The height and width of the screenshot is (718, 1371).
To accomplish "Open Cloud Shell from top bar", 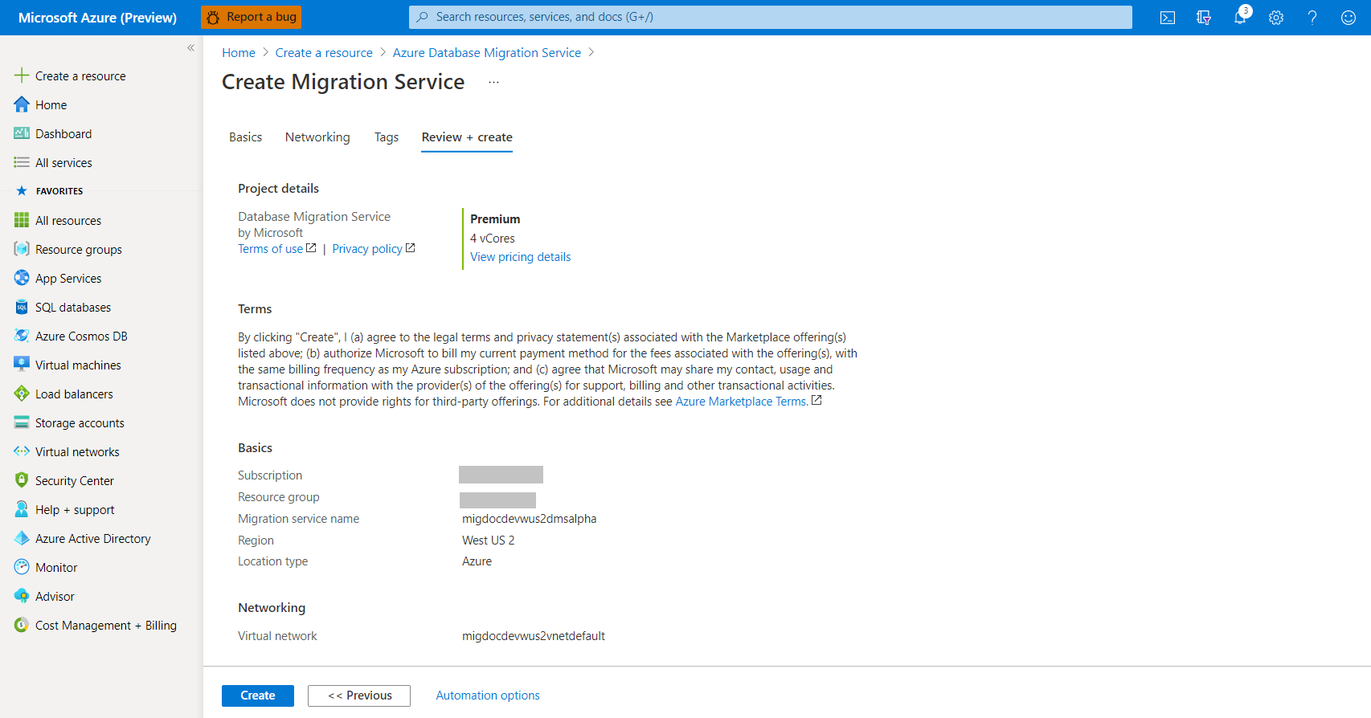I will click(1168, 18).
